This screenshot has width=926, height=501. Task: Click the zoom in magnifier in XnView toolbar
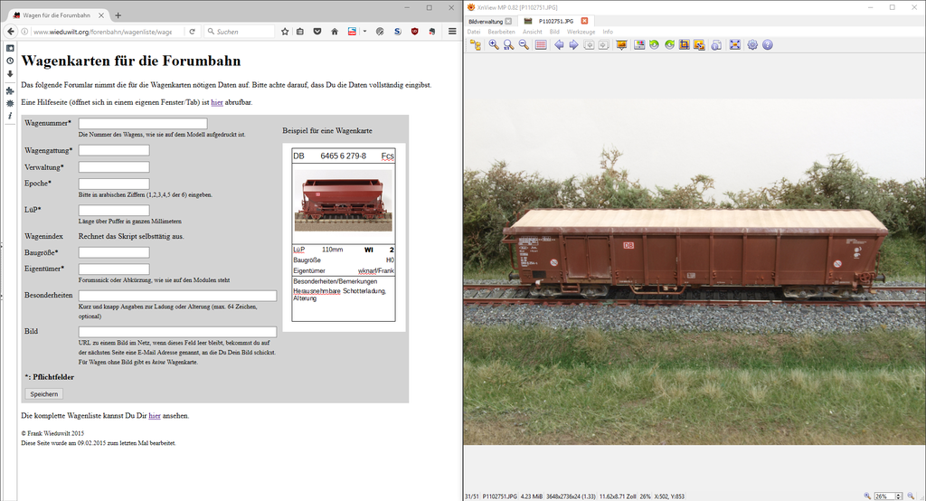pyautogui.click(x=493, y=45)
